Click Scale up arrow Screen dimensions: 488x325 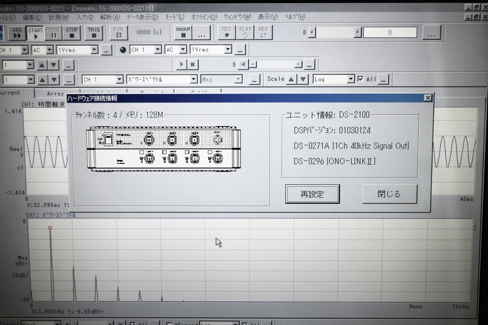(291, 79)
